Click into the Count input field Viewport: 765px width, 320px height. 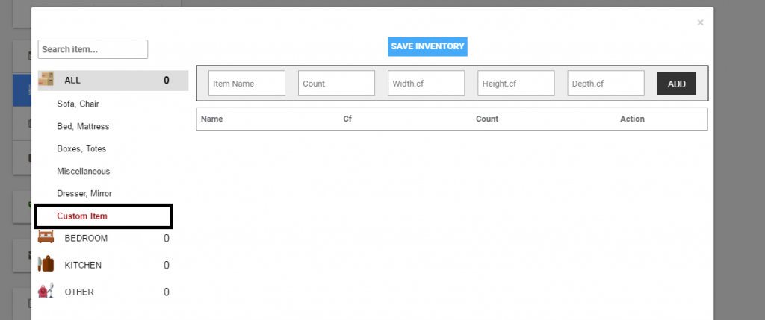pos(337,84)
